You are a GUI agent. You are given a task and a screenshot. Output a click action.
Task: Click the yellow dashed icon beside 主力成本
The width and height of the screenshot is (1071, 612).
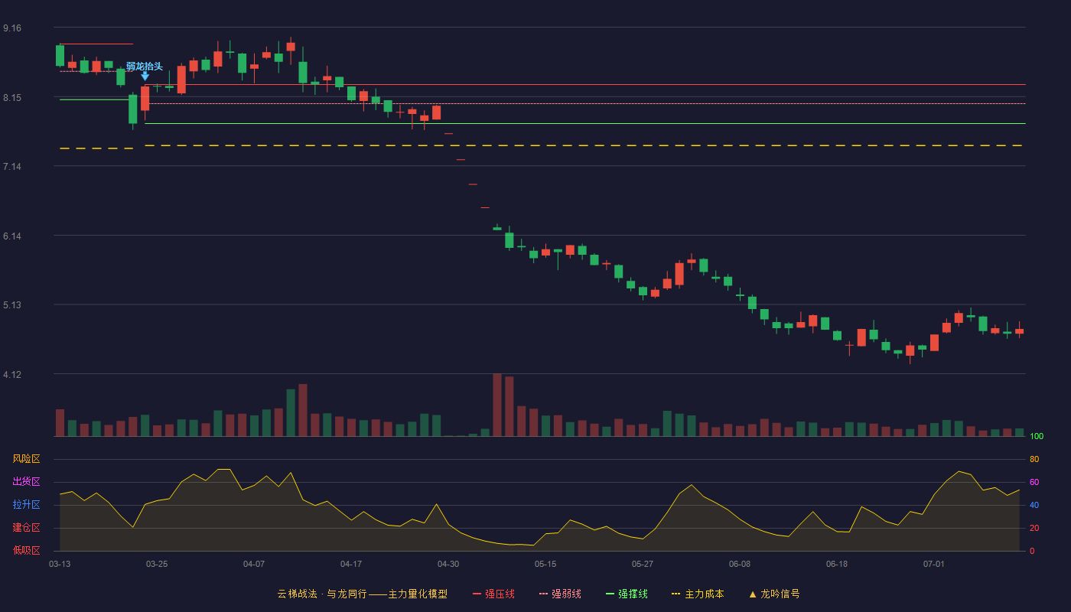click(x=675, y=594)
